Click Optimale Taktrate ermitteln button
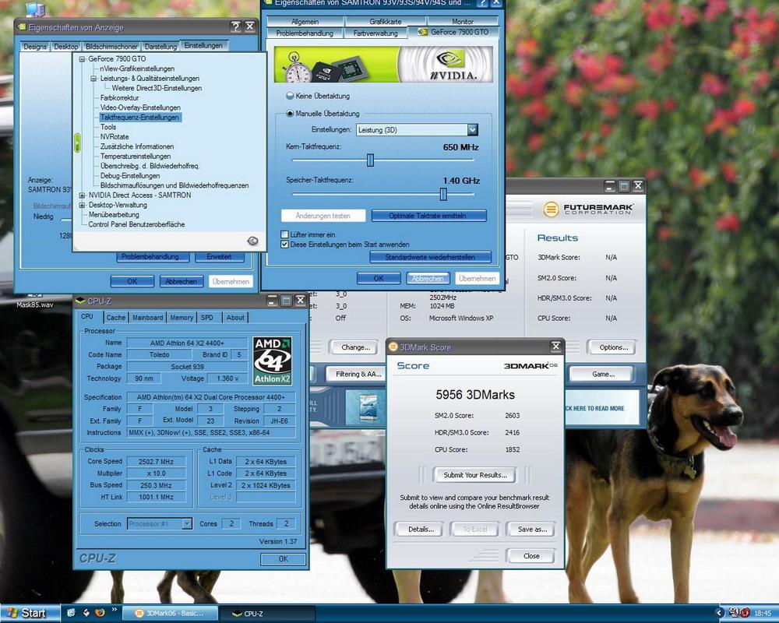779x623 pixels. pos(428,216)
